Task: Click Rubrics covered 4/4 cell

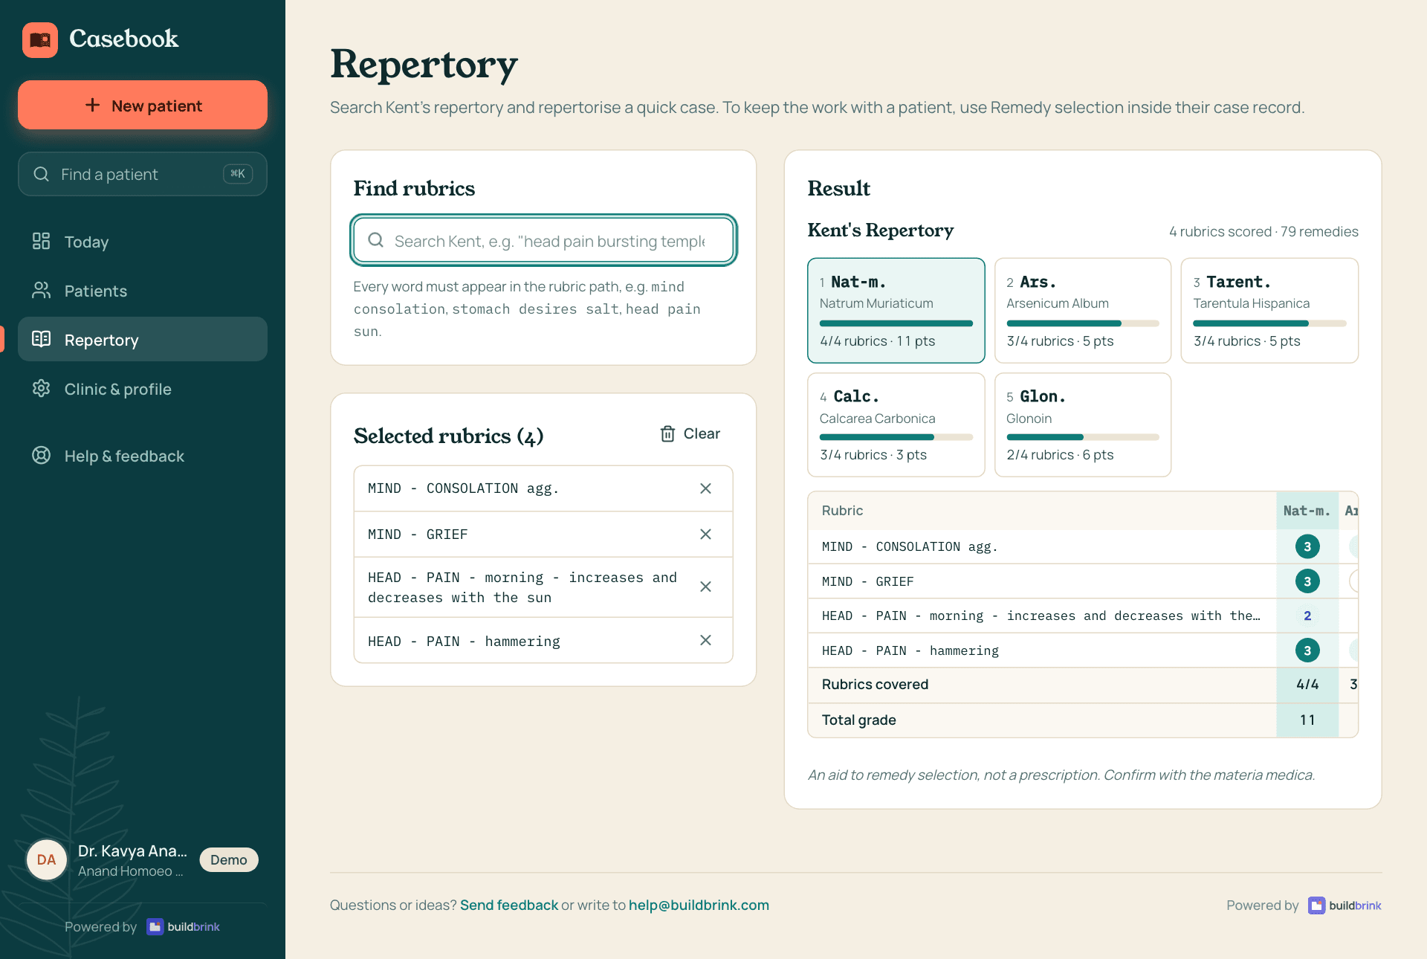Action: pos(1307,684)
